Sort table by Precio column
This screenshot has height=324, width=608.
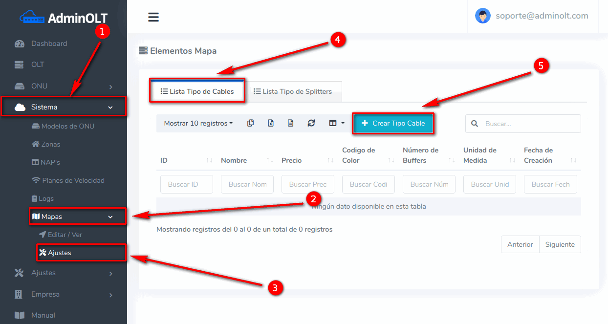(307, 160)
